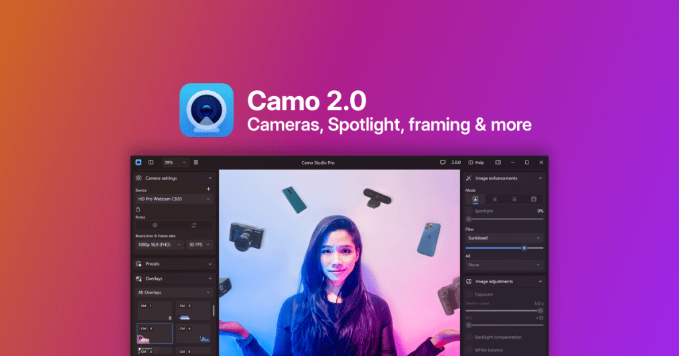Select the fourth Mode icon
The width and height of the screenshot is (679, 356).
click(x=534, y=200)
